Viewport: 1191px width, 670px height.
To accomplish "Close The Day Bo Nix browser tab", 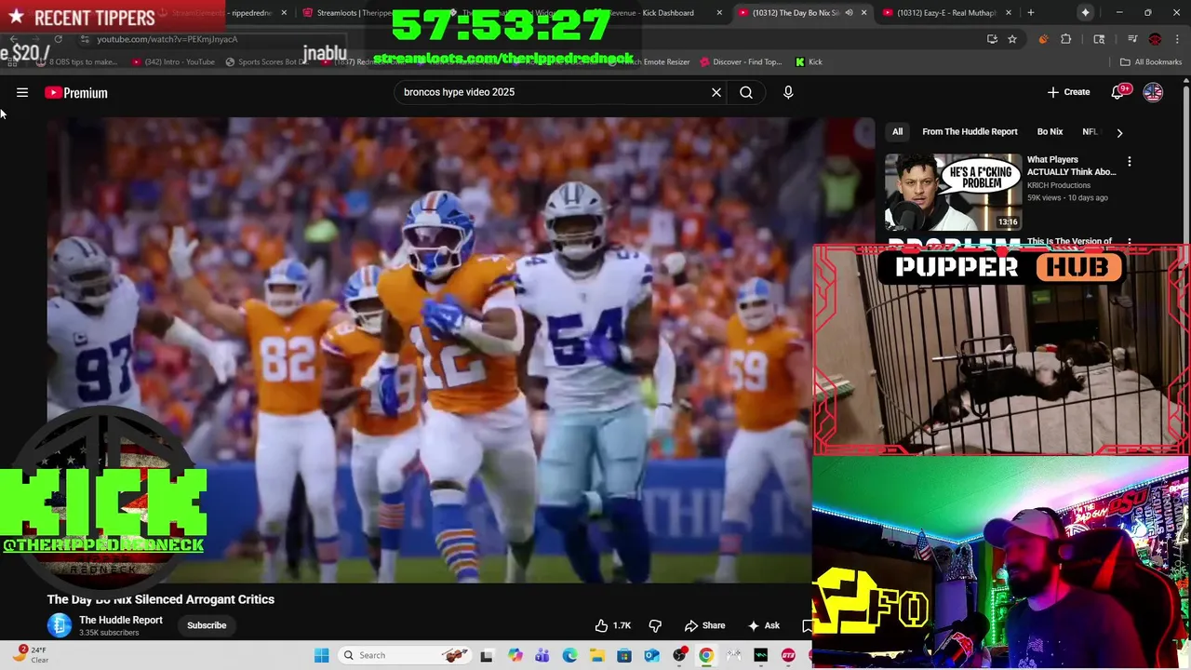I will point(863,13).
